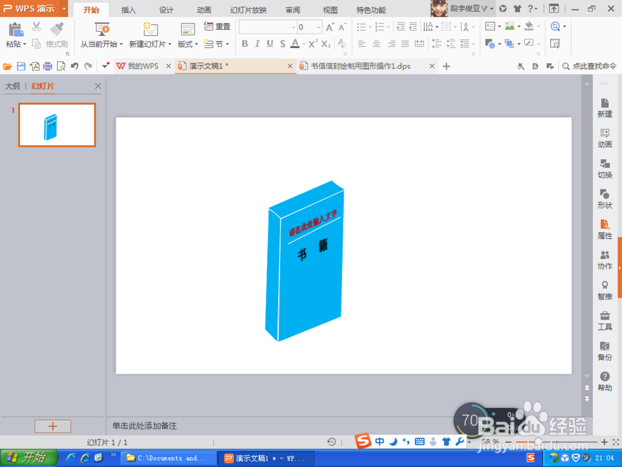Undo the last action
622x467 pixels.
click(x=75, y=67)
